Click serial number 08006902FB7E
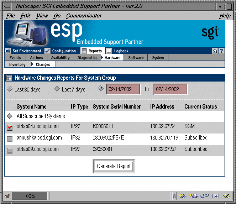This screenshot has width=236, height=204. (108, 138)
